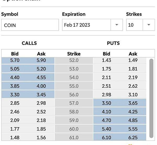Viewport: 157px width, 145px height.
Task: Click the CALLS heading
Action: click(29, 43)
